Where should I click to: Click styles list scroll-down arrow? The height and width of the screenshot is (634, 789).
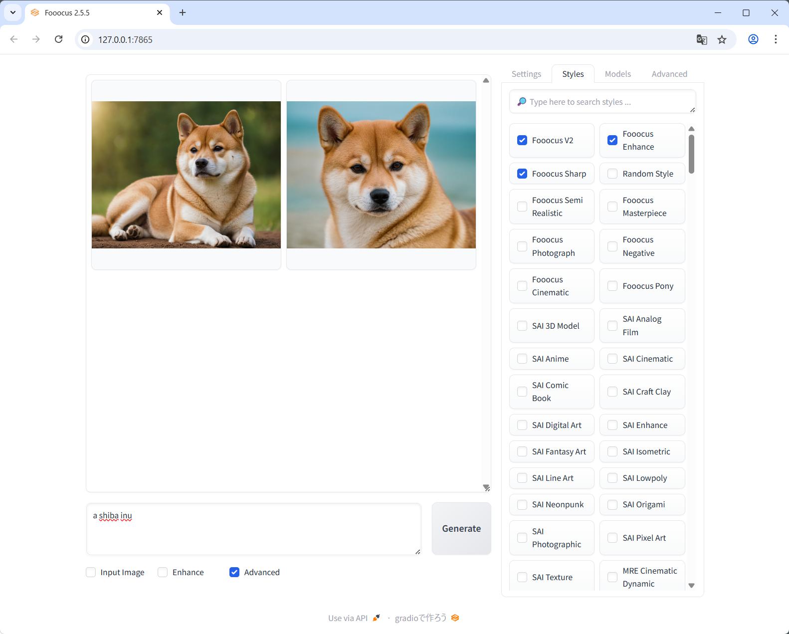(691, 586)
